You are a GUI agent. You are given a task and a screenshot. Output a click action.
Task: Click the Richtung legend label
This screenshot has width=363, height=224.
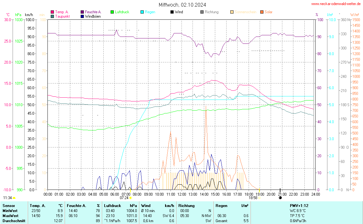[211, 12]
